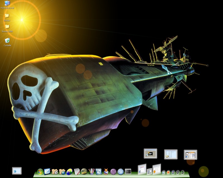Open the yellow car dock icon
Screen dimensions: 223x178
click(84, 171)
